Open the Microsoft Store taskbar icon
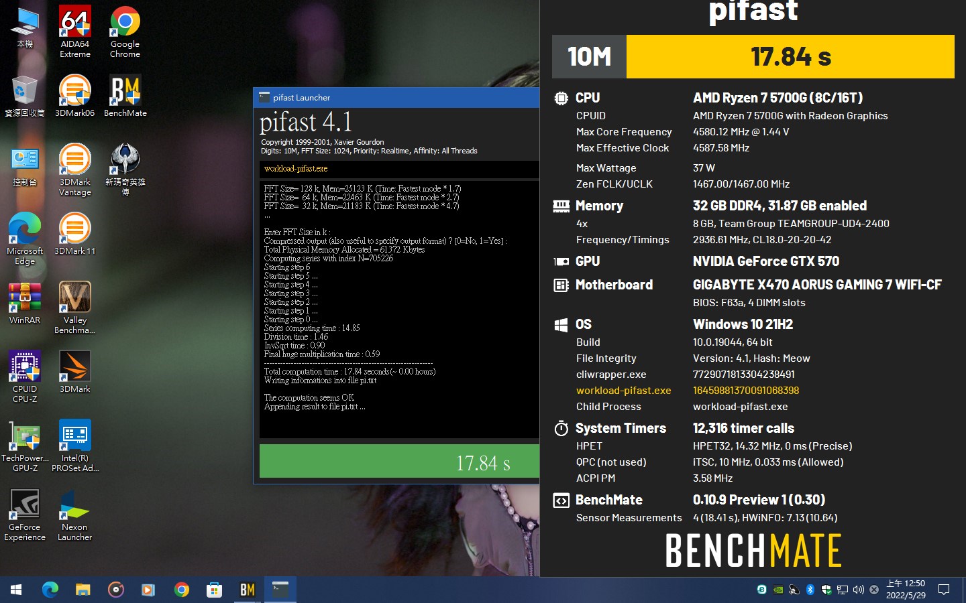Screen dimensions: 966x603 pos(214,590)
